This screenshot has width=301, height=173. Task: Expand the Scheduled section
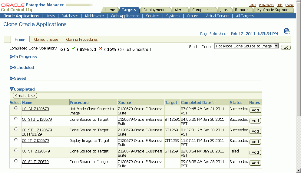[12, 68]
